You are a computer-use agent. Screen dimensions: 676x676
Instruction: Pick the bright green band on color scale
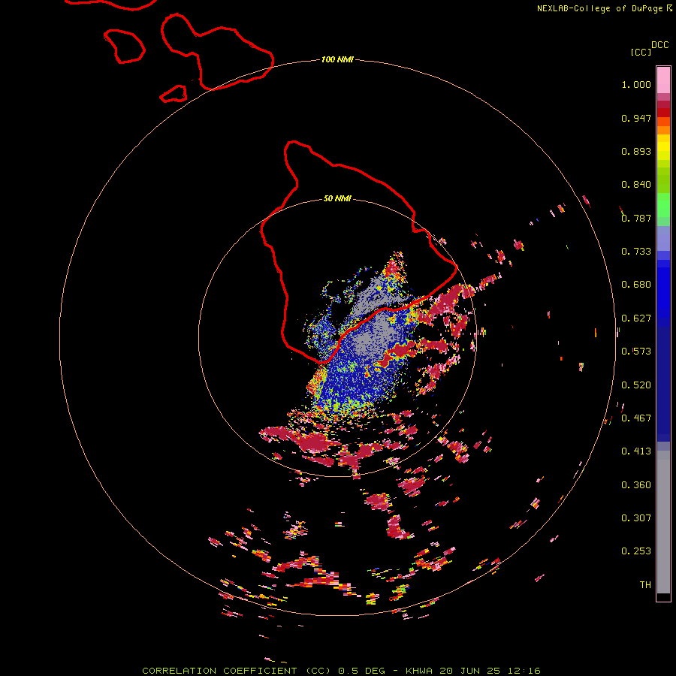click(x=663, y=205)
